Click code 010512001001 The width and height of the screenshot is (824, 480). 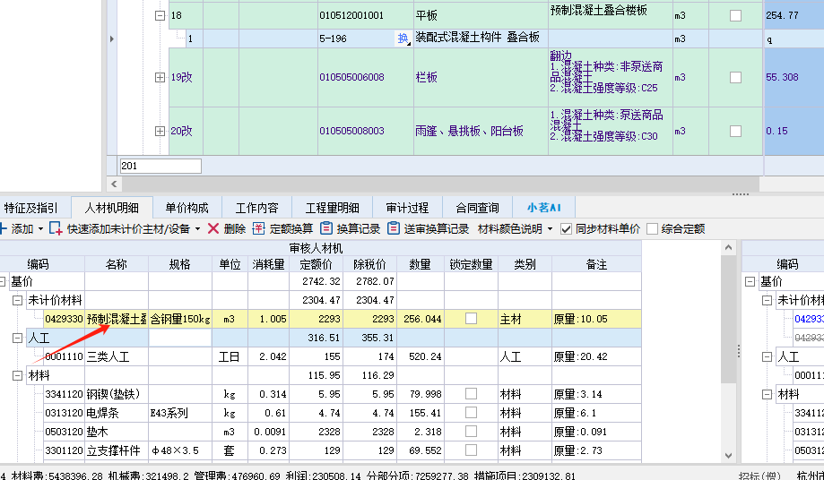351,16
